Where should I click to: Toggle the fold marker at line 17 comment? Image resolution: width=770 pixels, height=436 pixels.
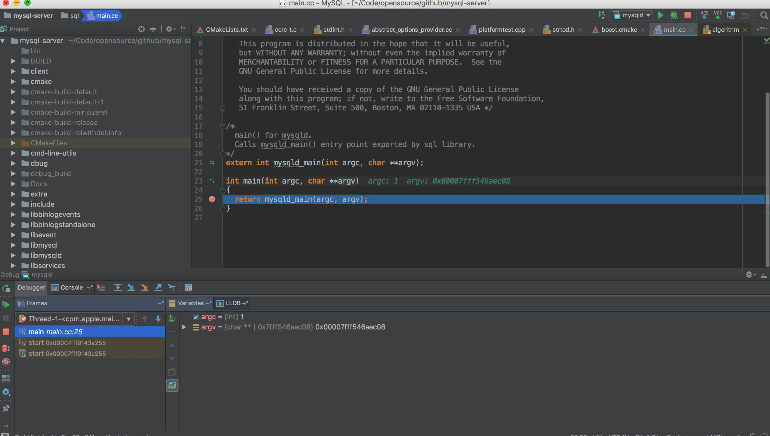pyautogui.click(x=223, y=127)
